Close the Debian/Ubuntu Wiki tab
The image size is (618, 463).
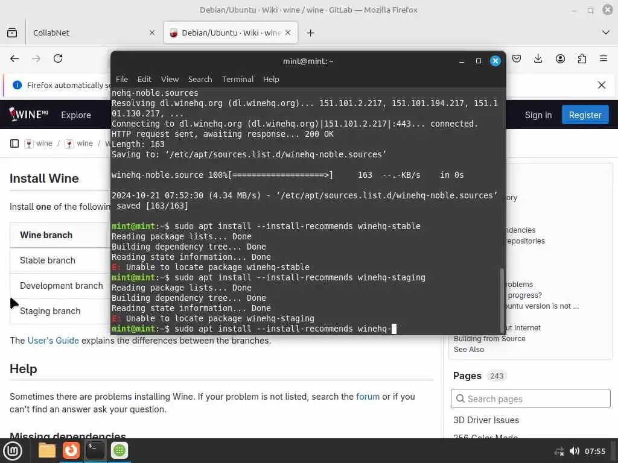288,33
